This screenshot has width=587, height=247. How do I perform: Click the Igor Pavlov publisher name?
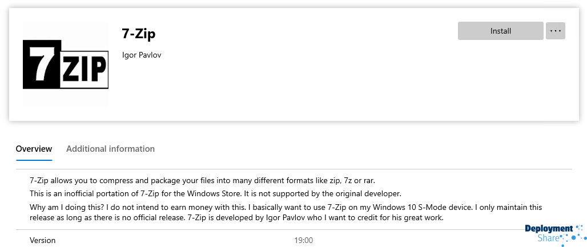pyautogui.click(x=142, y=55)
